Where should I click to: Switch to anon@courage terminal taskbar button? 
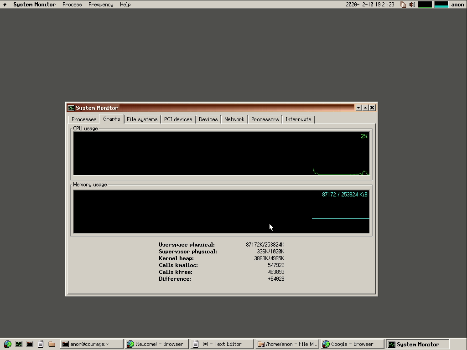pyautogui.click(x=92, y=345)
